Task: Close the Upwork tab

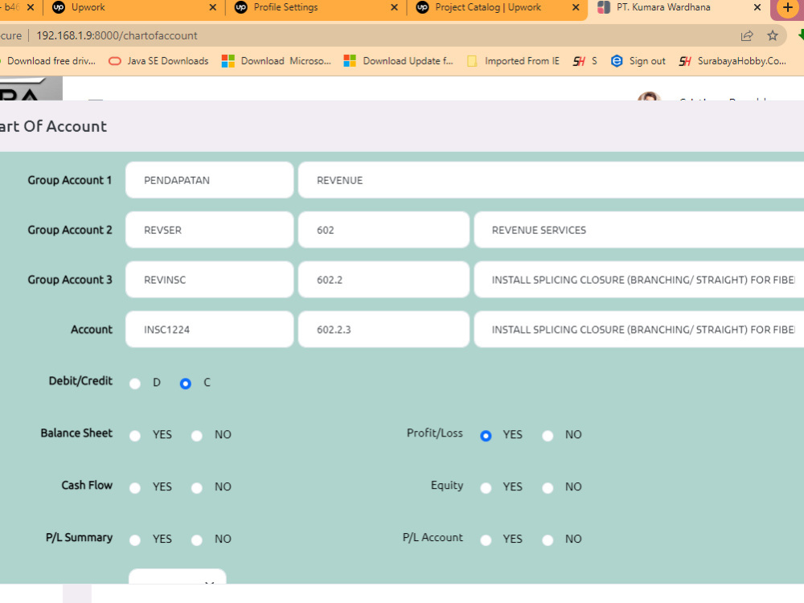Action: [213, 8]
